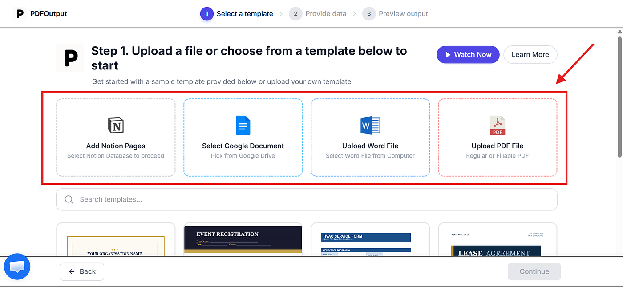Click the PDFOutput logo icon in header

click(20, 13)
